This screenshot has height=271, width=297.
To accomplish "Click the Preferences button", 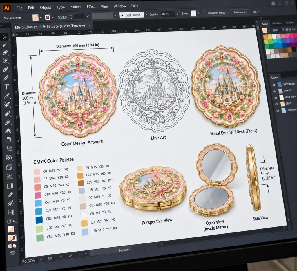I will [240, 12].
